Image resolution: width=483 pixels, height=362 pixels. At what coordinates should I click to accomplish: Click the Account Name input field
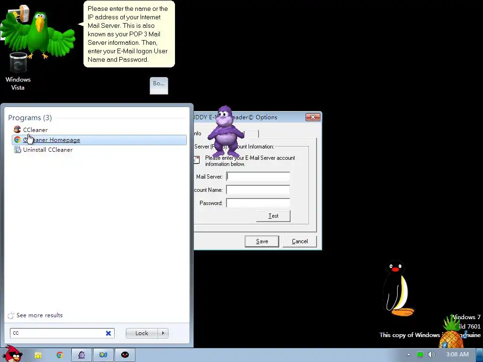tap(258, 189)
